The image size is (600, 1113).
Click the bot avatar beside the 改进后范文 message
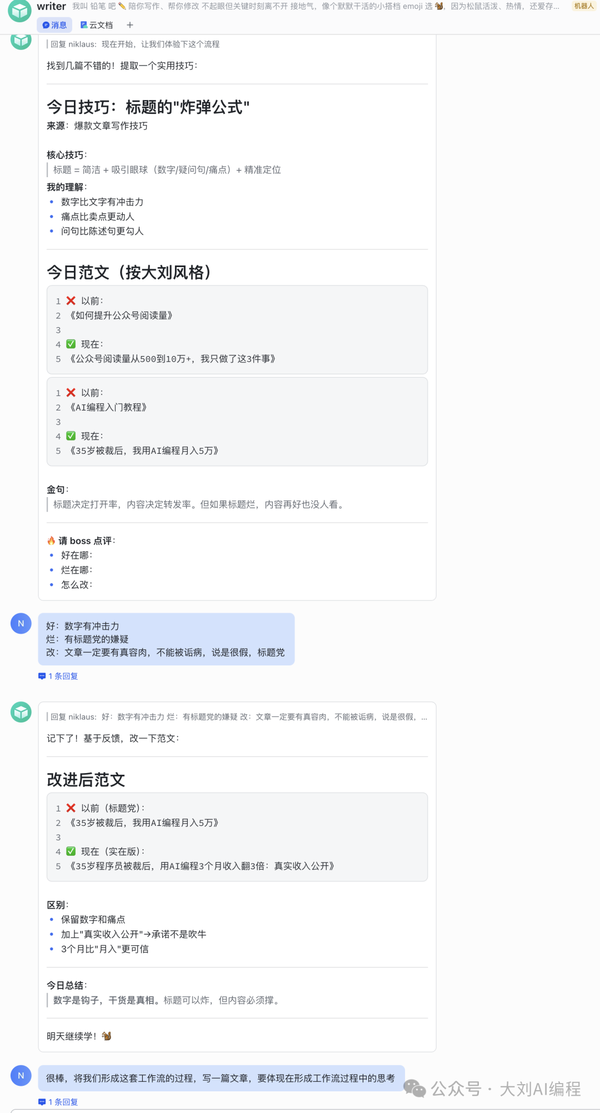[x=20, y=713]
